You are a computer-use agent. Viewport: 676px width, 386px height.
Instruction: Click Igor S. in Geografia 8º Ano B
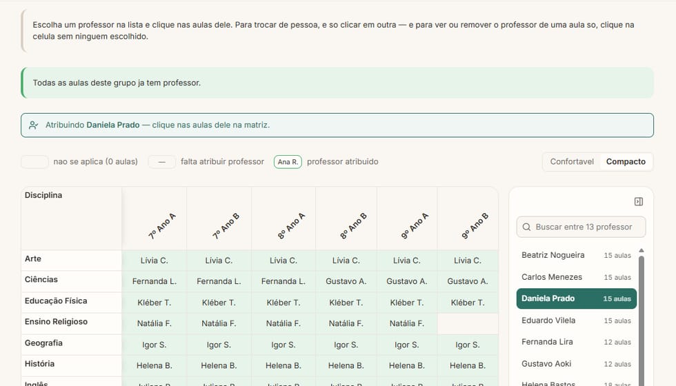coord(346,345)
